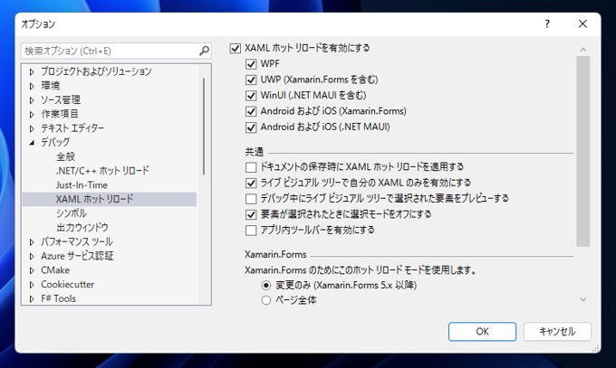Select ソース管理 category label
616x368 pixels.
click(61, 99)
